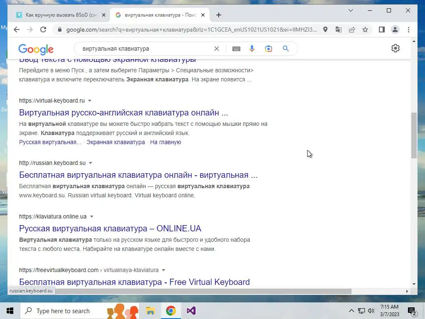The height and width of the screenshot is (319, 425).
Task: Open File Explorer from taskbar
Action: tap(150, 311)
